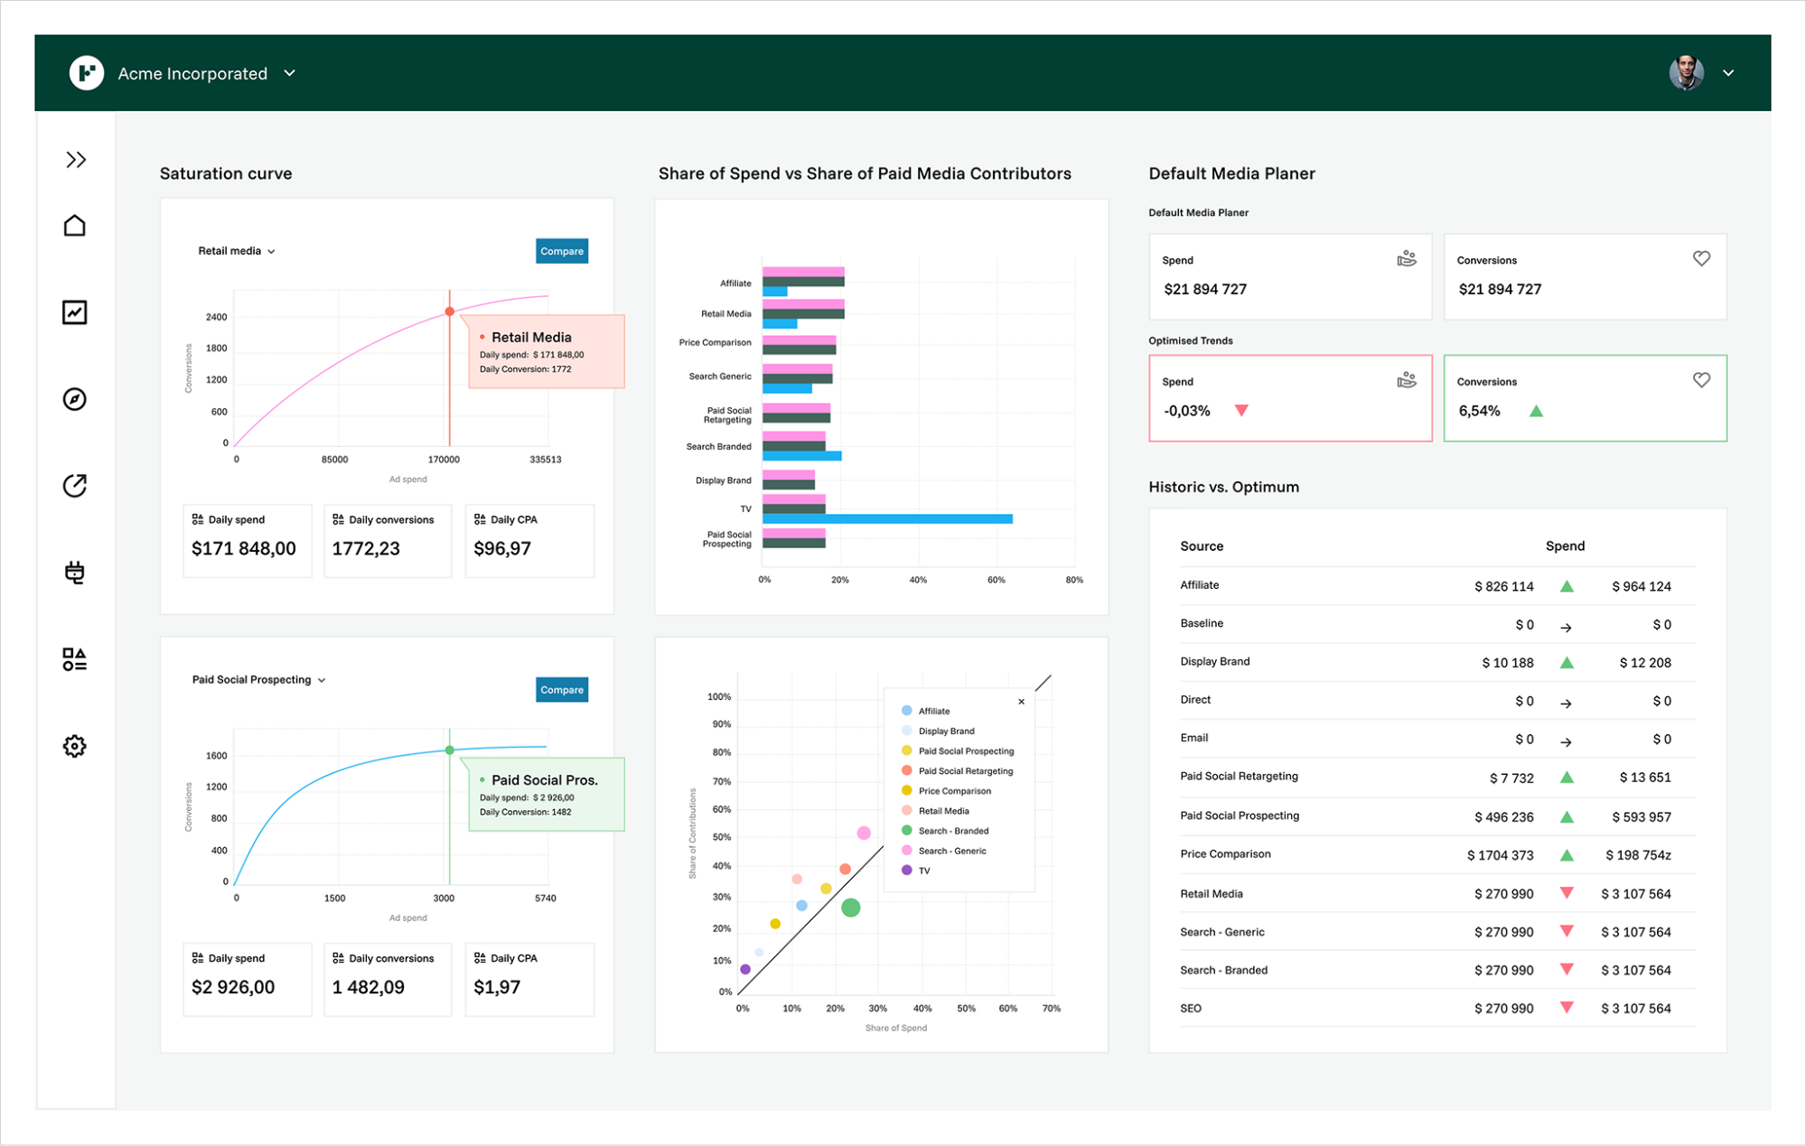Click Compare on the Paid Social Prospecting chart

pyautogui.click(x=561, y=689)
